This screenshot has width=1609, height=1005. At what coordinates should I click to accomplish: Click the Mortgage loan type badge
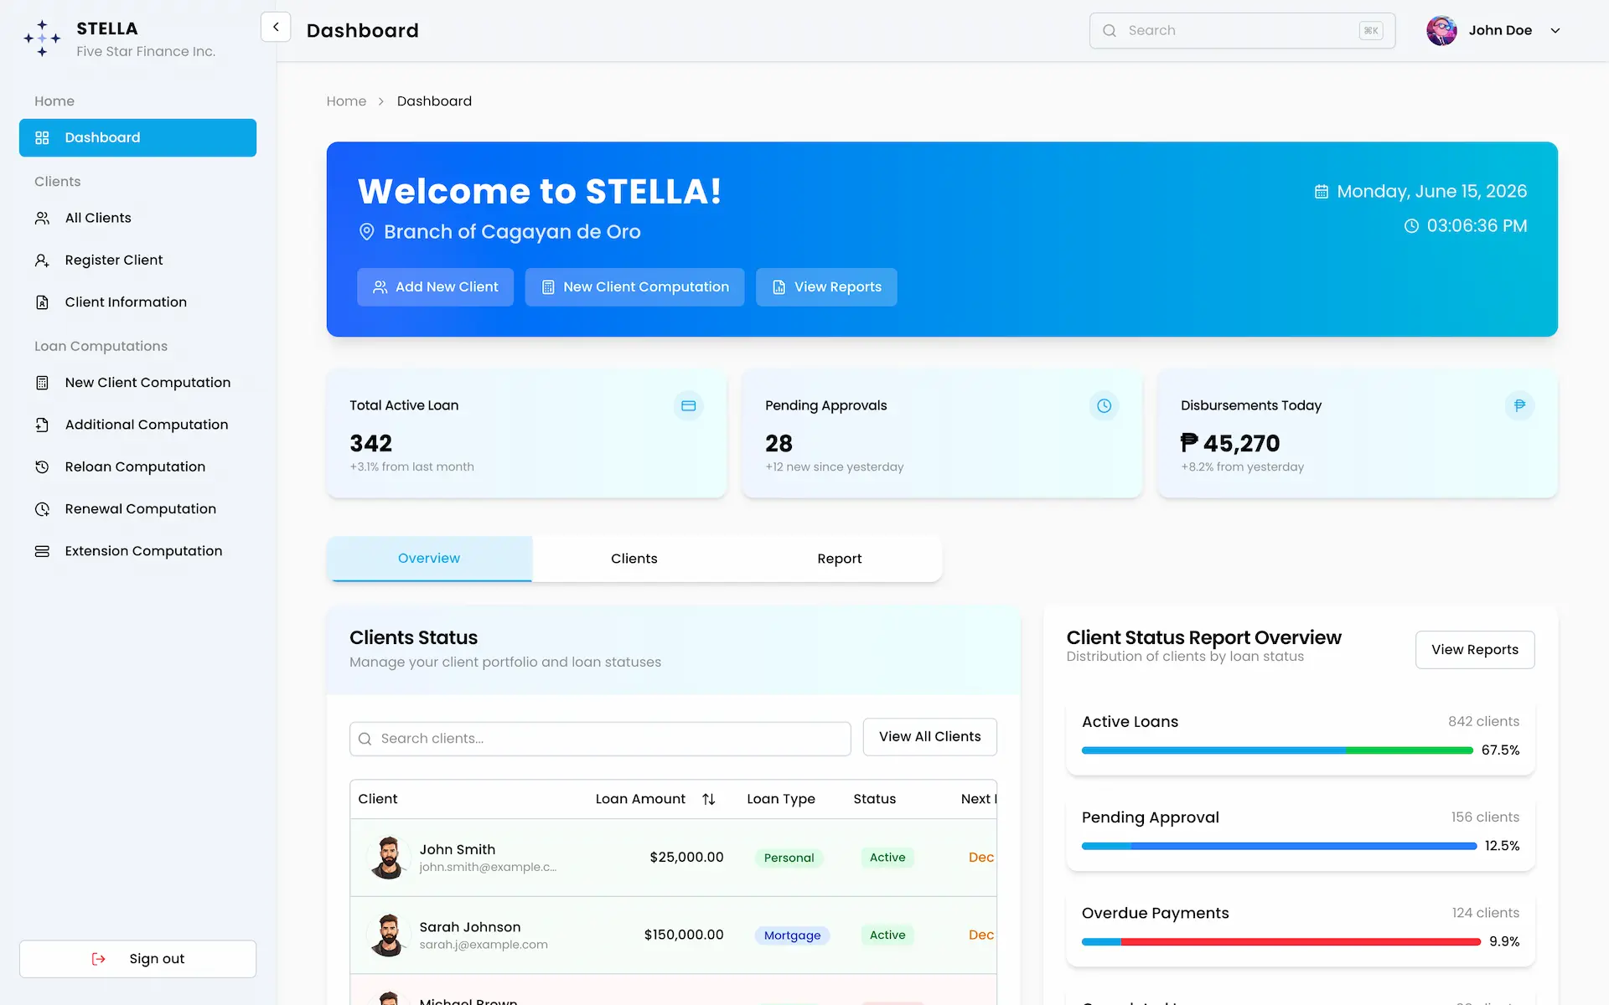[x=792, y=935]
